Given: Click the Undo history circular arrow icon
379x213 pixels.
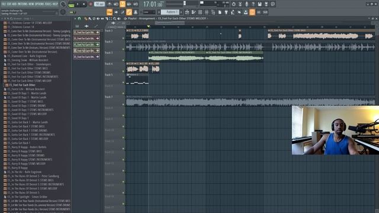Looking at the screenshot, I should coord(233,4).
